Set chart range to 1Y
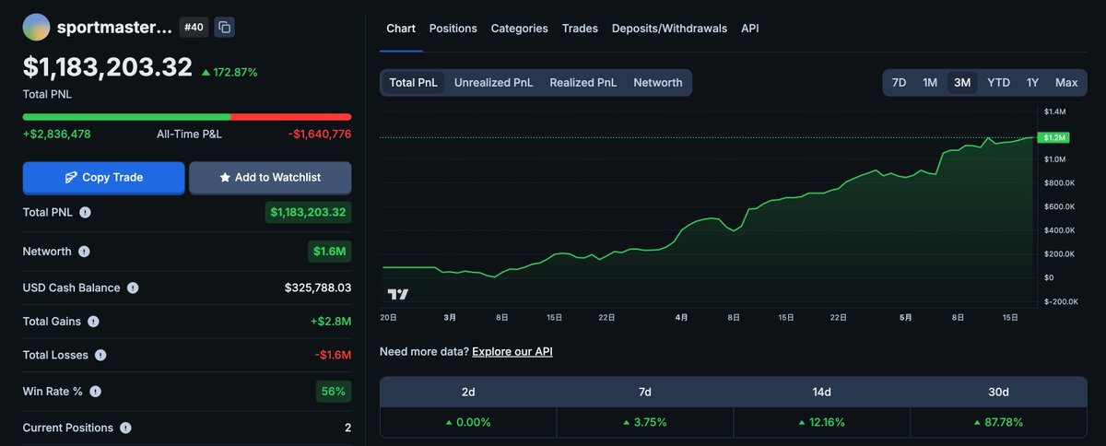The image size is (1106, 446). coord(1033,82)
